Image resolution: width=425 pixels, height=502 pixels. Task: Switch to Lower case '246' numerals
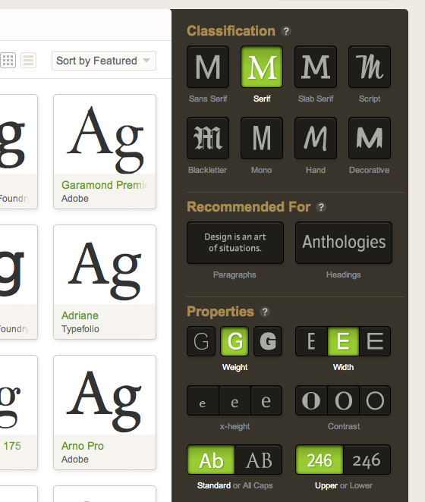(367, 460)
